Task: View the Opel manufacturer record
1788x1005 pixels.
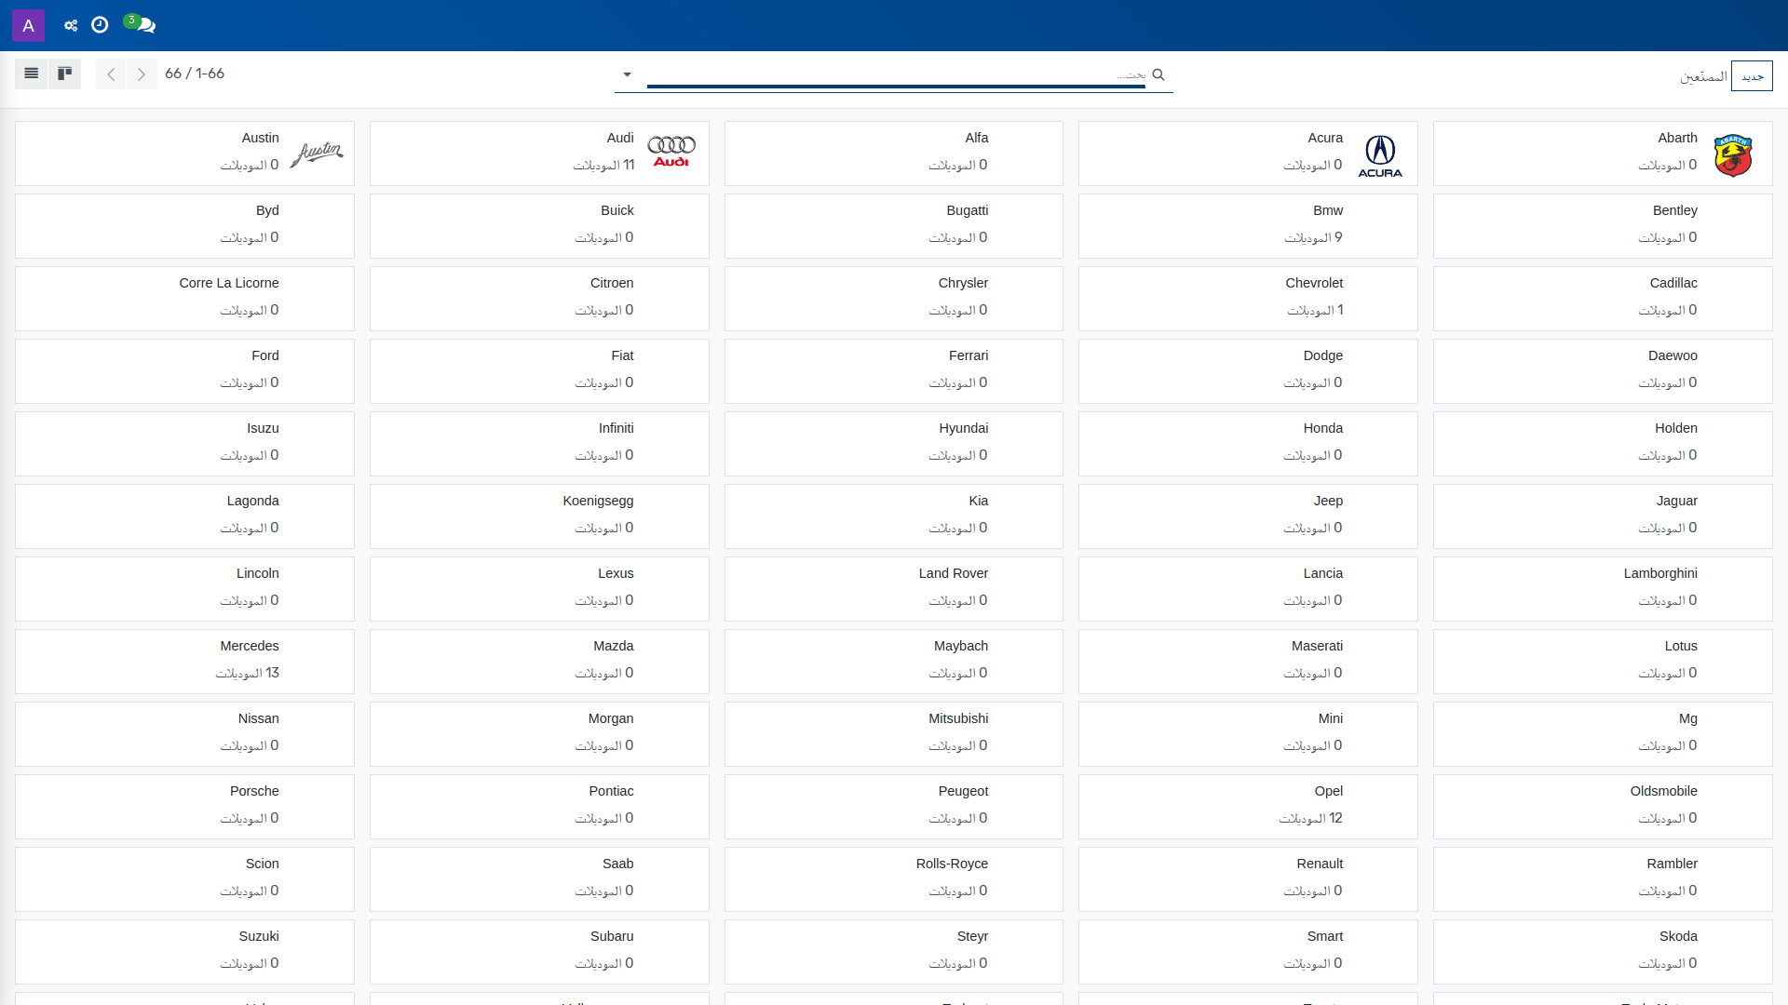Action: pos(1248,807)
